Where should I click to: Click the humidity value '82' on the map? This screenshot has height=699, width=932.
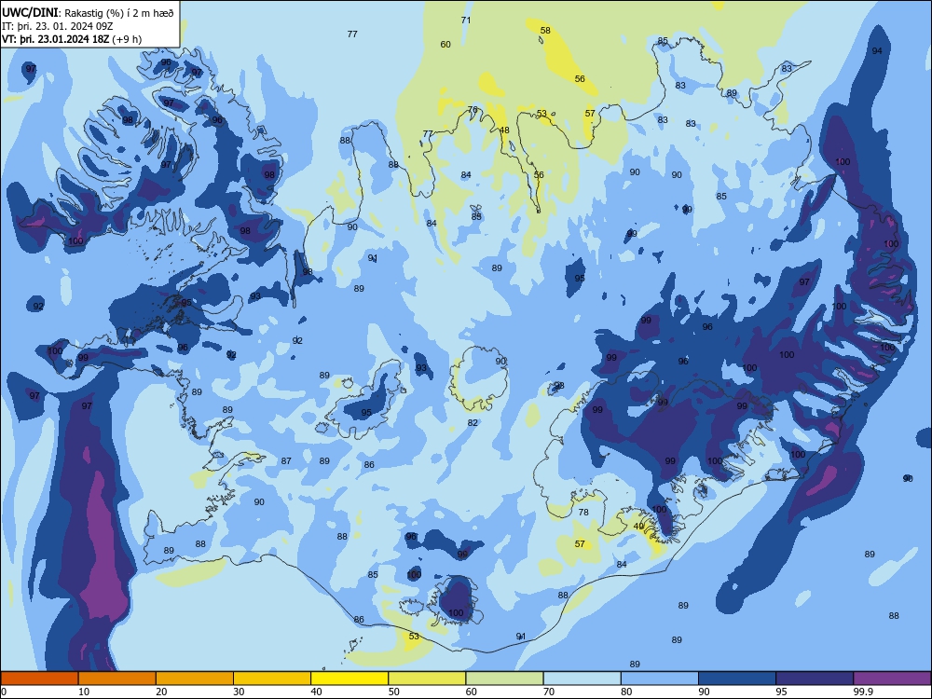click(x=473, y=422)
